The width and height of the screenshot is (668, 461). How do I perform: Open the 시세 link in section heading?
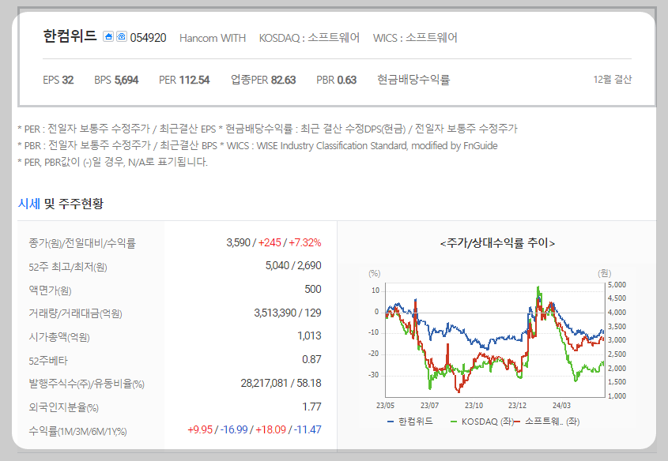(29, 204)
